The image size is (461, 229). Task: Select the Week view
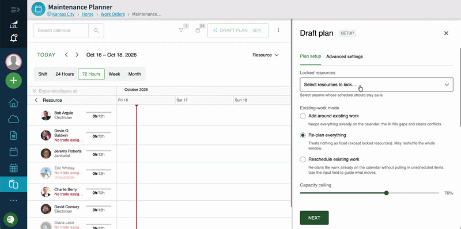(x=114, y=74)
